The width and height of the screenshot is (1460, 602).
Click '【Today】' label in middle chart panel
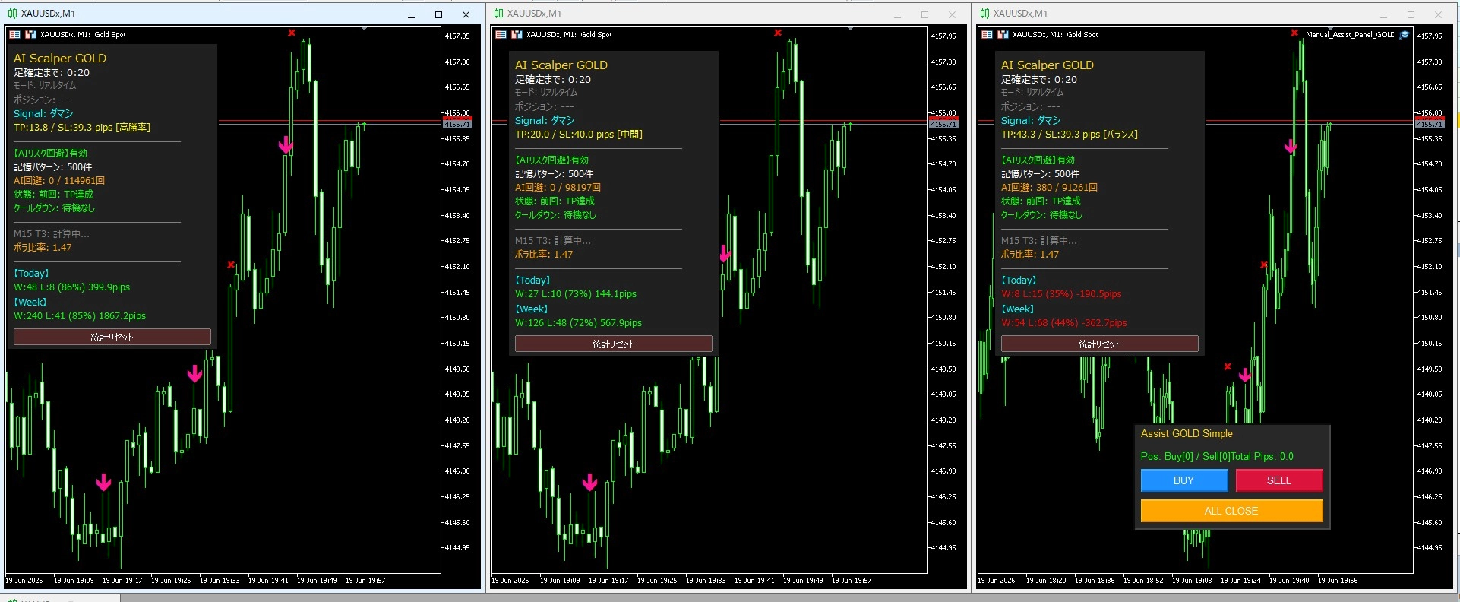(x=533, y=280)
